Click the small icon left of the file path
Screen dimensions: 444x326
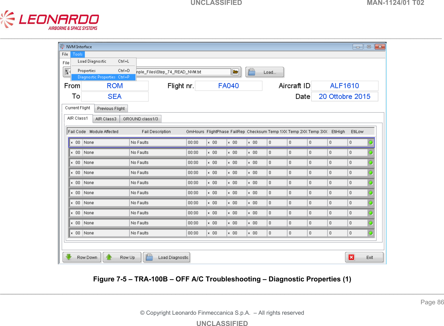pyautogui.click(x=67, y=72)
